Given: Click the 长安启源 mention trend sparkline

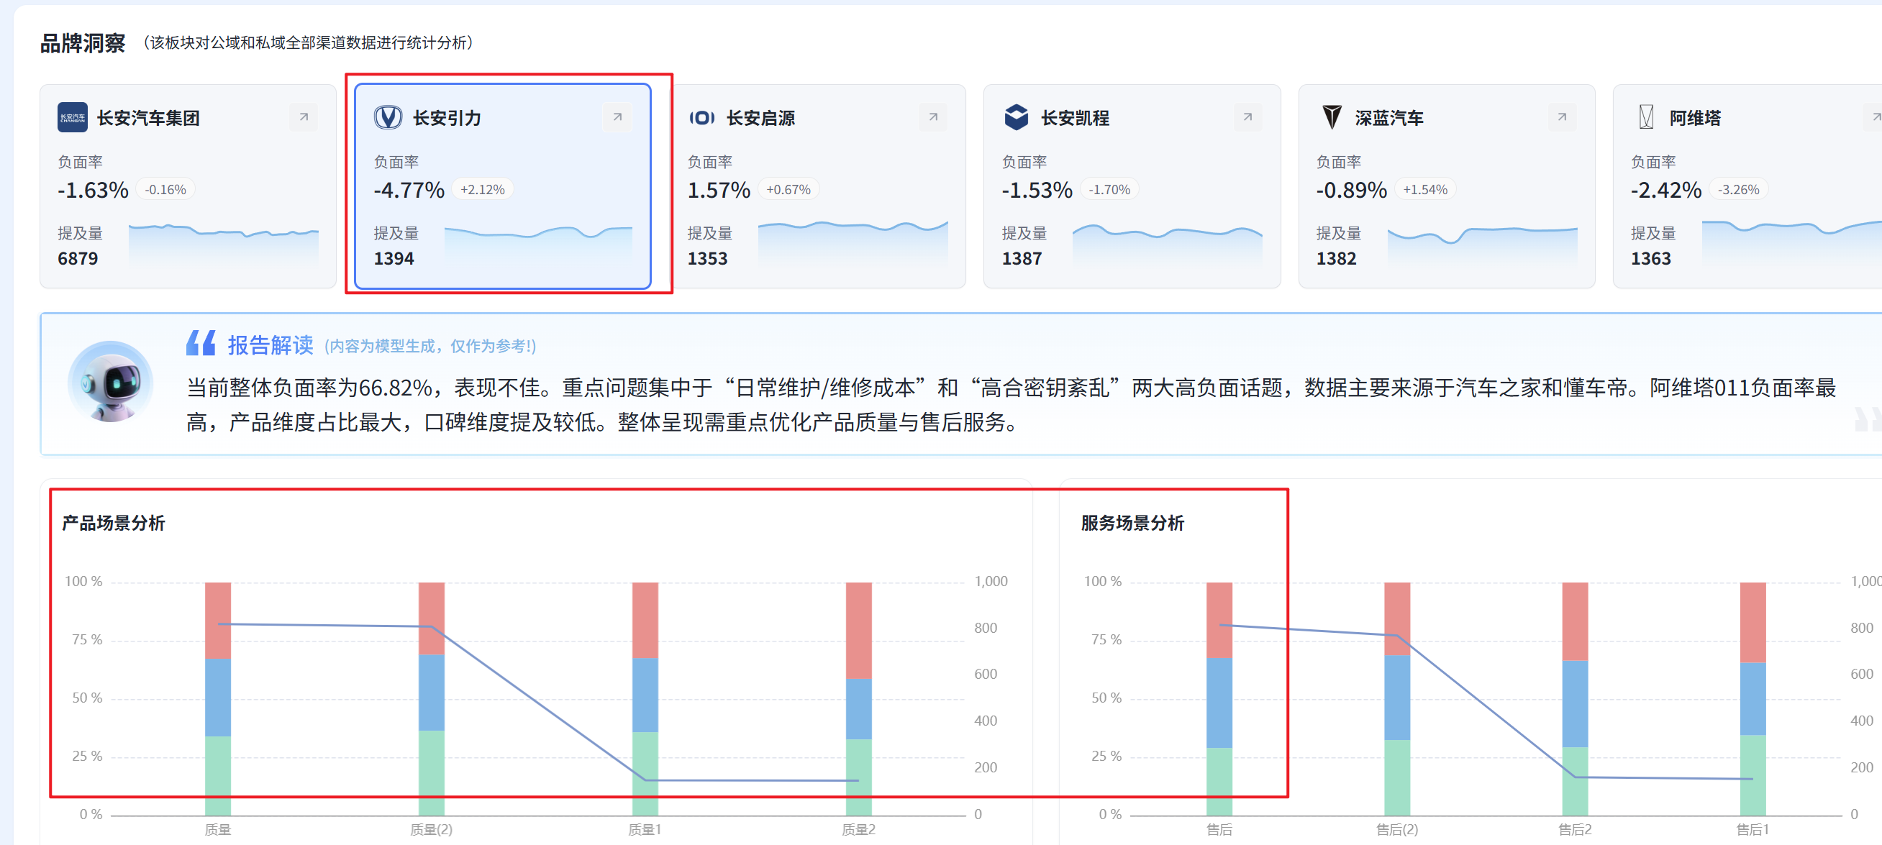Looking at the screenshot, I should (x=853, y=243).
